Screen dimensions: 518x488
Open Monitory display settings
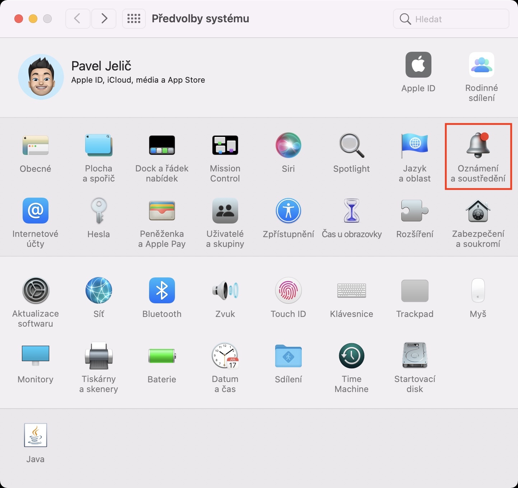click(36, 356)
